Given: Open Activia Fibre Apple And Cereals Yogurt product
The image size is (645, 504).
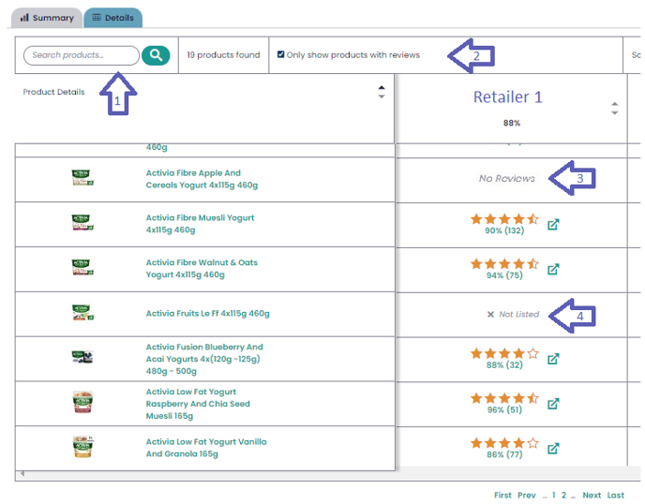Looking at the screenshot, I should [202, 179].
